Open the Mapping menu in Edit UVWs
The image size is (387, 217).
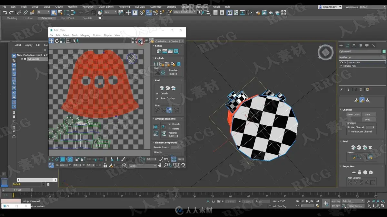(85, 35)
